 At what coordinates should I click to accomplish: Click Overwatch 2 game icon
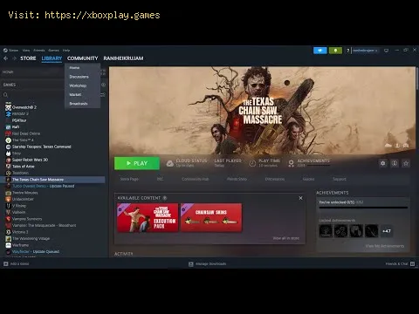tap(8, 107)
